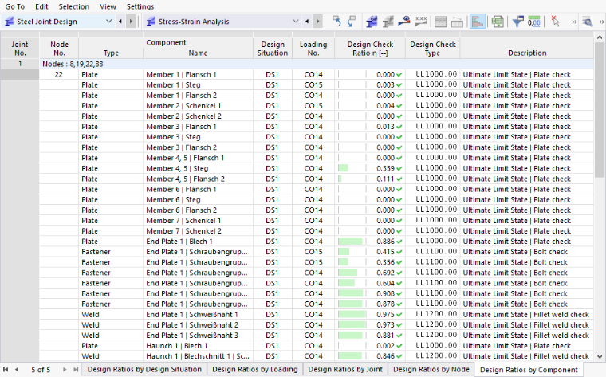This screenshot has width=606, height=377.
Task: Go to previous tab page arrow
Action: (x=17, y=370)
